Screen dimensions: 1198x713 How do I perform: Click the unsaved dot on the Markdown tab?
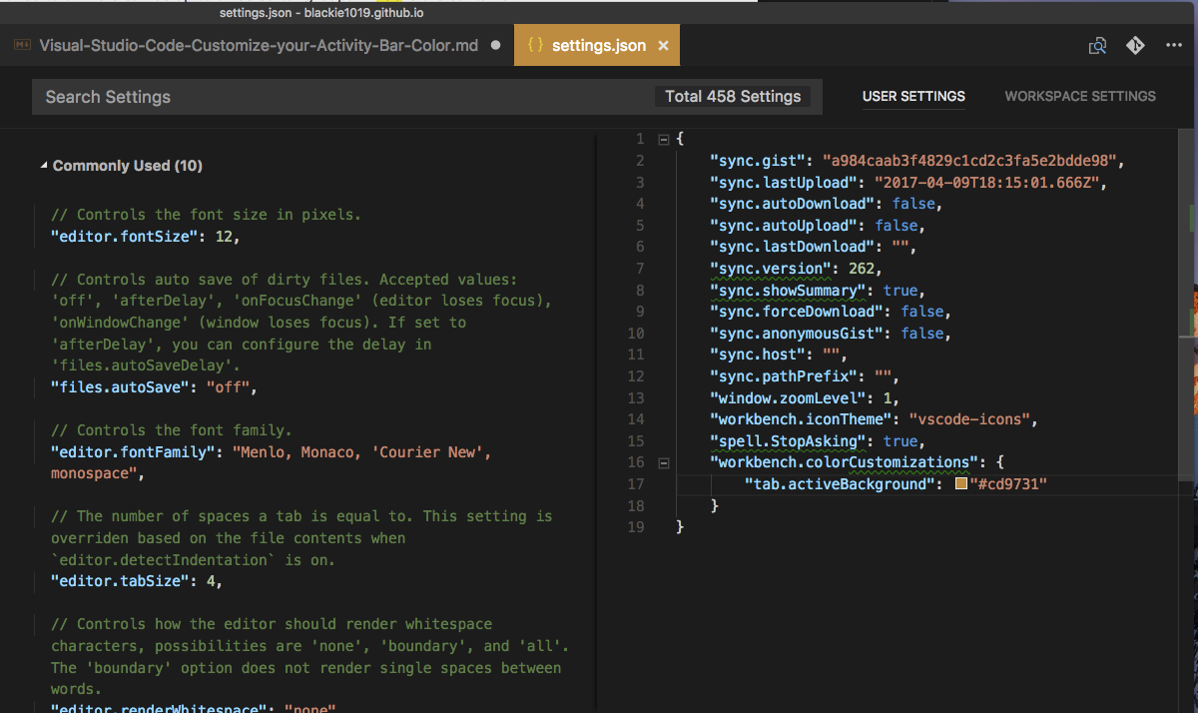click(496, 46)
